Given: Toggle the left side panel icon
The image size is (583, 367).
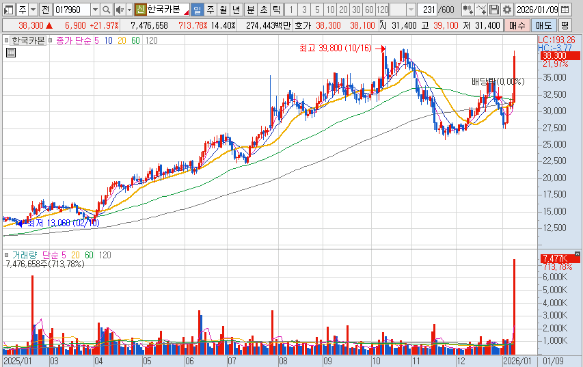Looking at the screenshot, I should tap(9, 10).
